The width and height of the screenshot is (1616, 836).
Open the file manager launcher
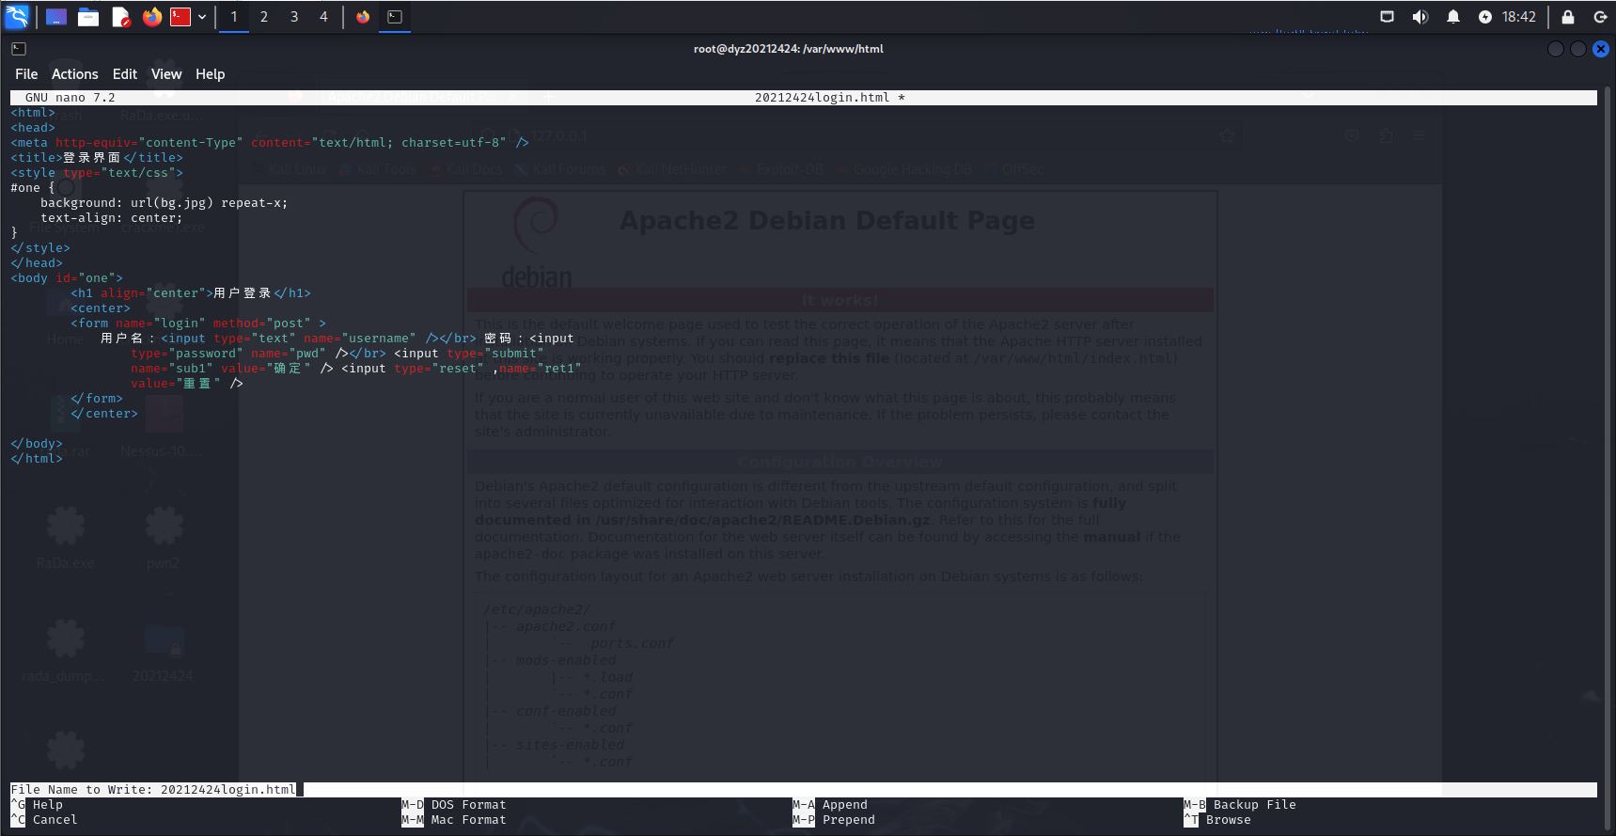(x=88, y=17)
